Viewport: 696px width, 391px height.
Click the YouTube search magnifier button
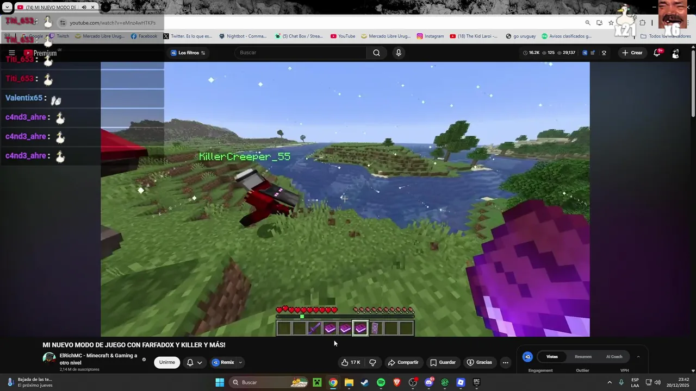(376, 53)
